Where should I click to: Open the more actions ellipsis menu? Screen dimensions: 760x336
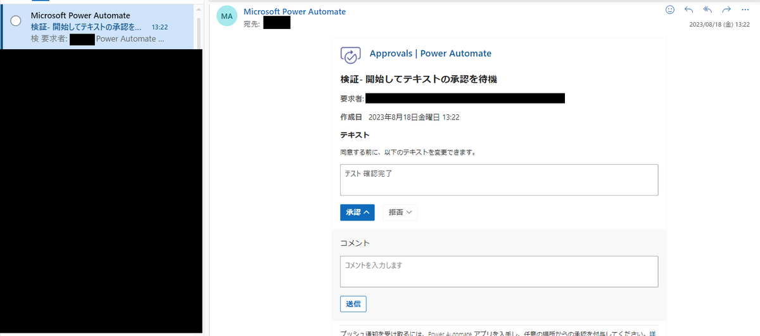tap(745, 9)
